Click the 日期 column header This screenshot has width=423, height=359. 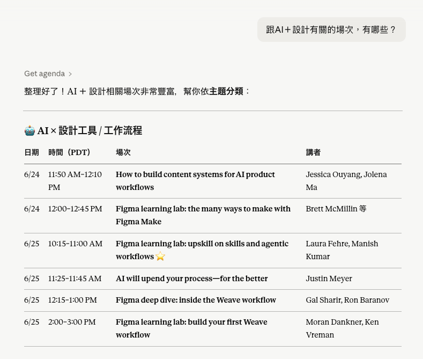tap(32, 152)
